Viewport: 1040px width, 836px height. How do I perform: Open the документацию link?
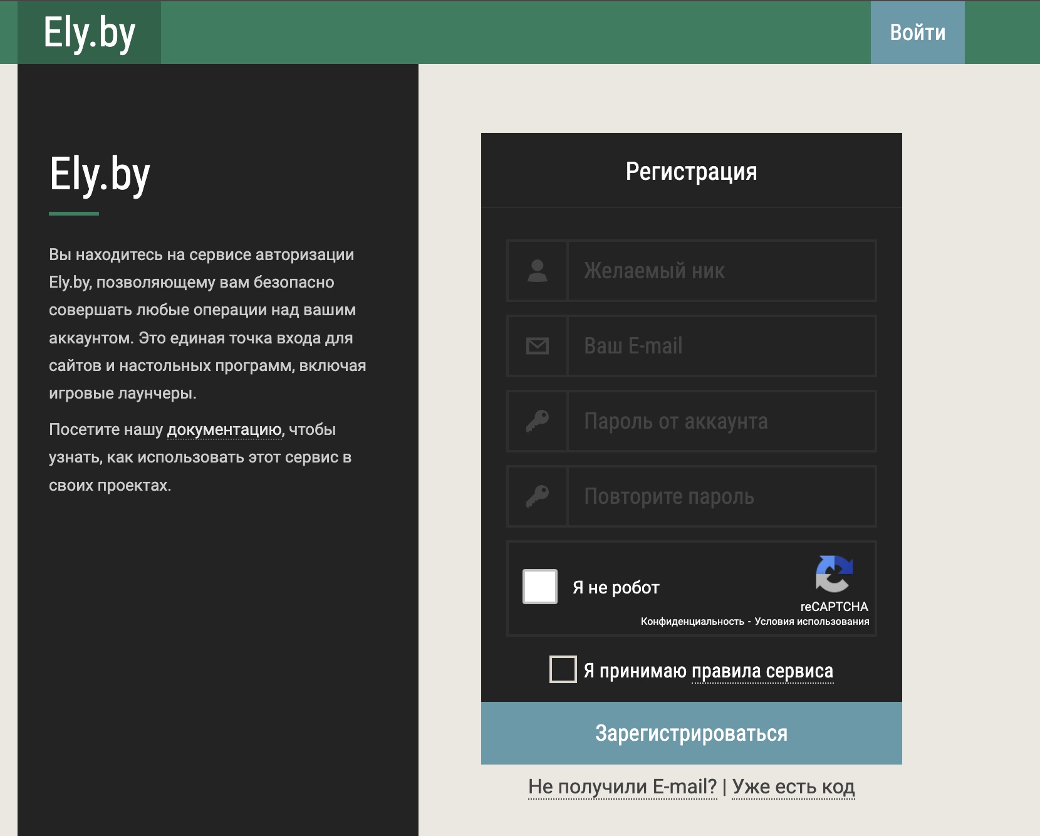(x=226, y=430)
